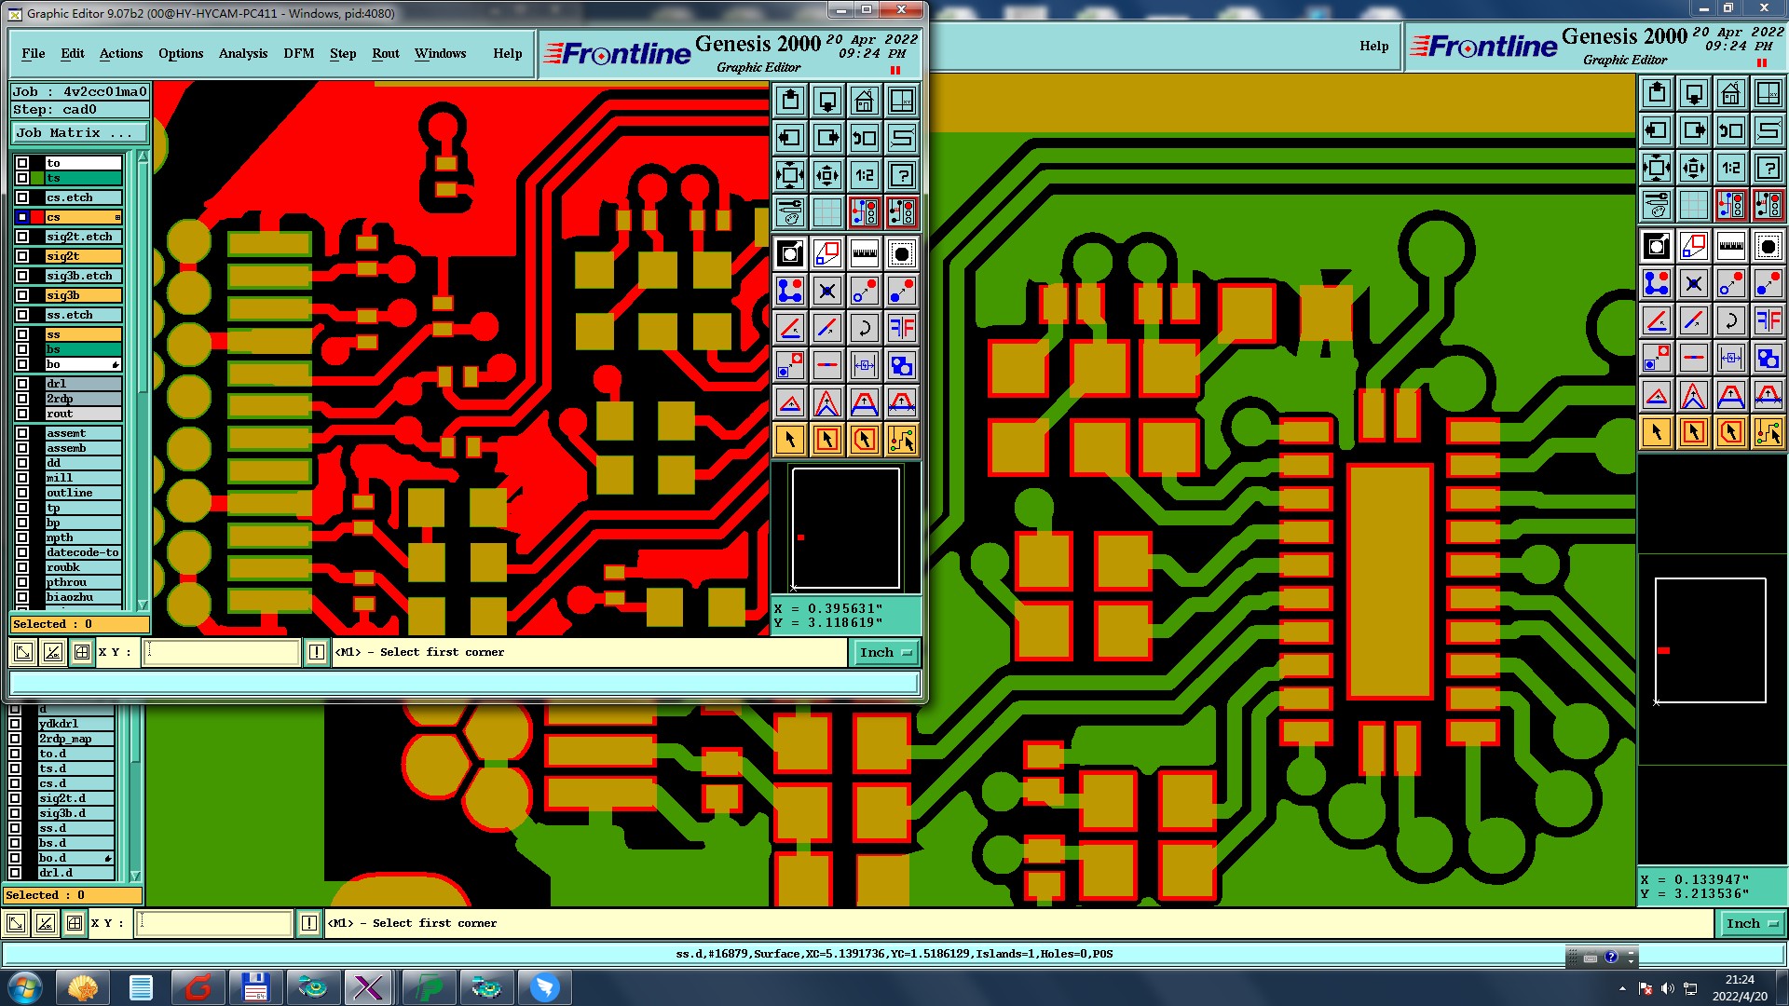Click the grid display icon

(826, 212)
